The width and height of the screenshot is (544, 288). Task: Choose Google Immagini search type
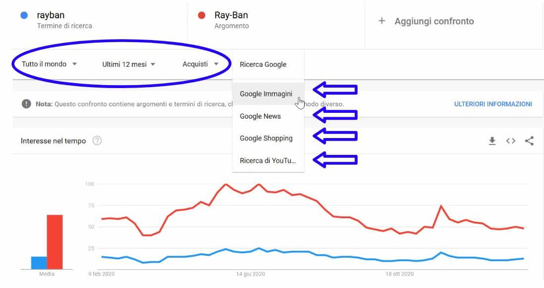click(x=268, y=94)
